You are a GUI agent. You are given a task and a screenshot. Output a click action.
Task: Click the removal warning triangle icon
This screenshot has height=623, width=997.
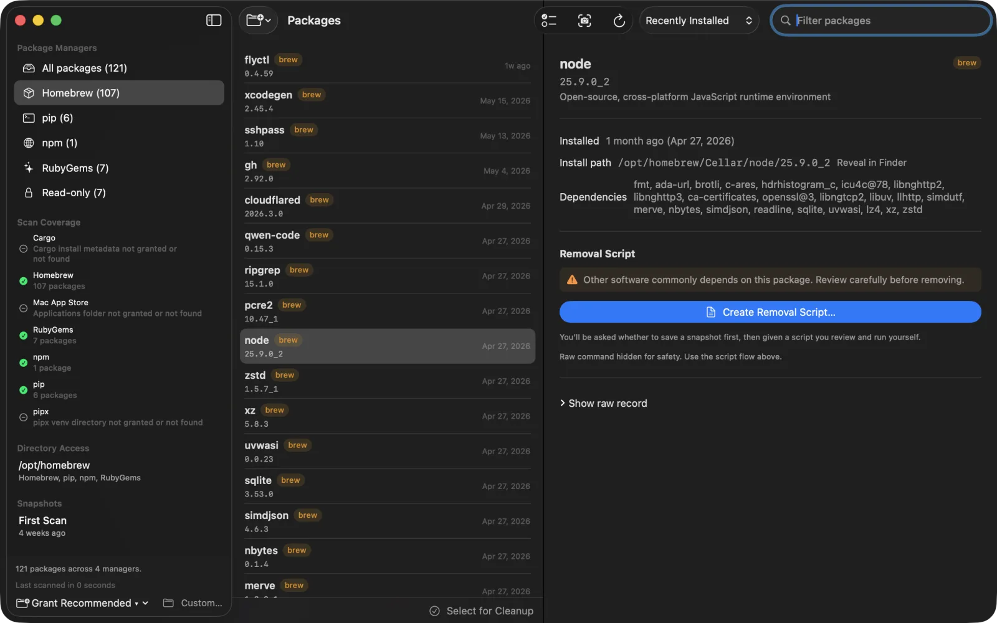[572, 280]
